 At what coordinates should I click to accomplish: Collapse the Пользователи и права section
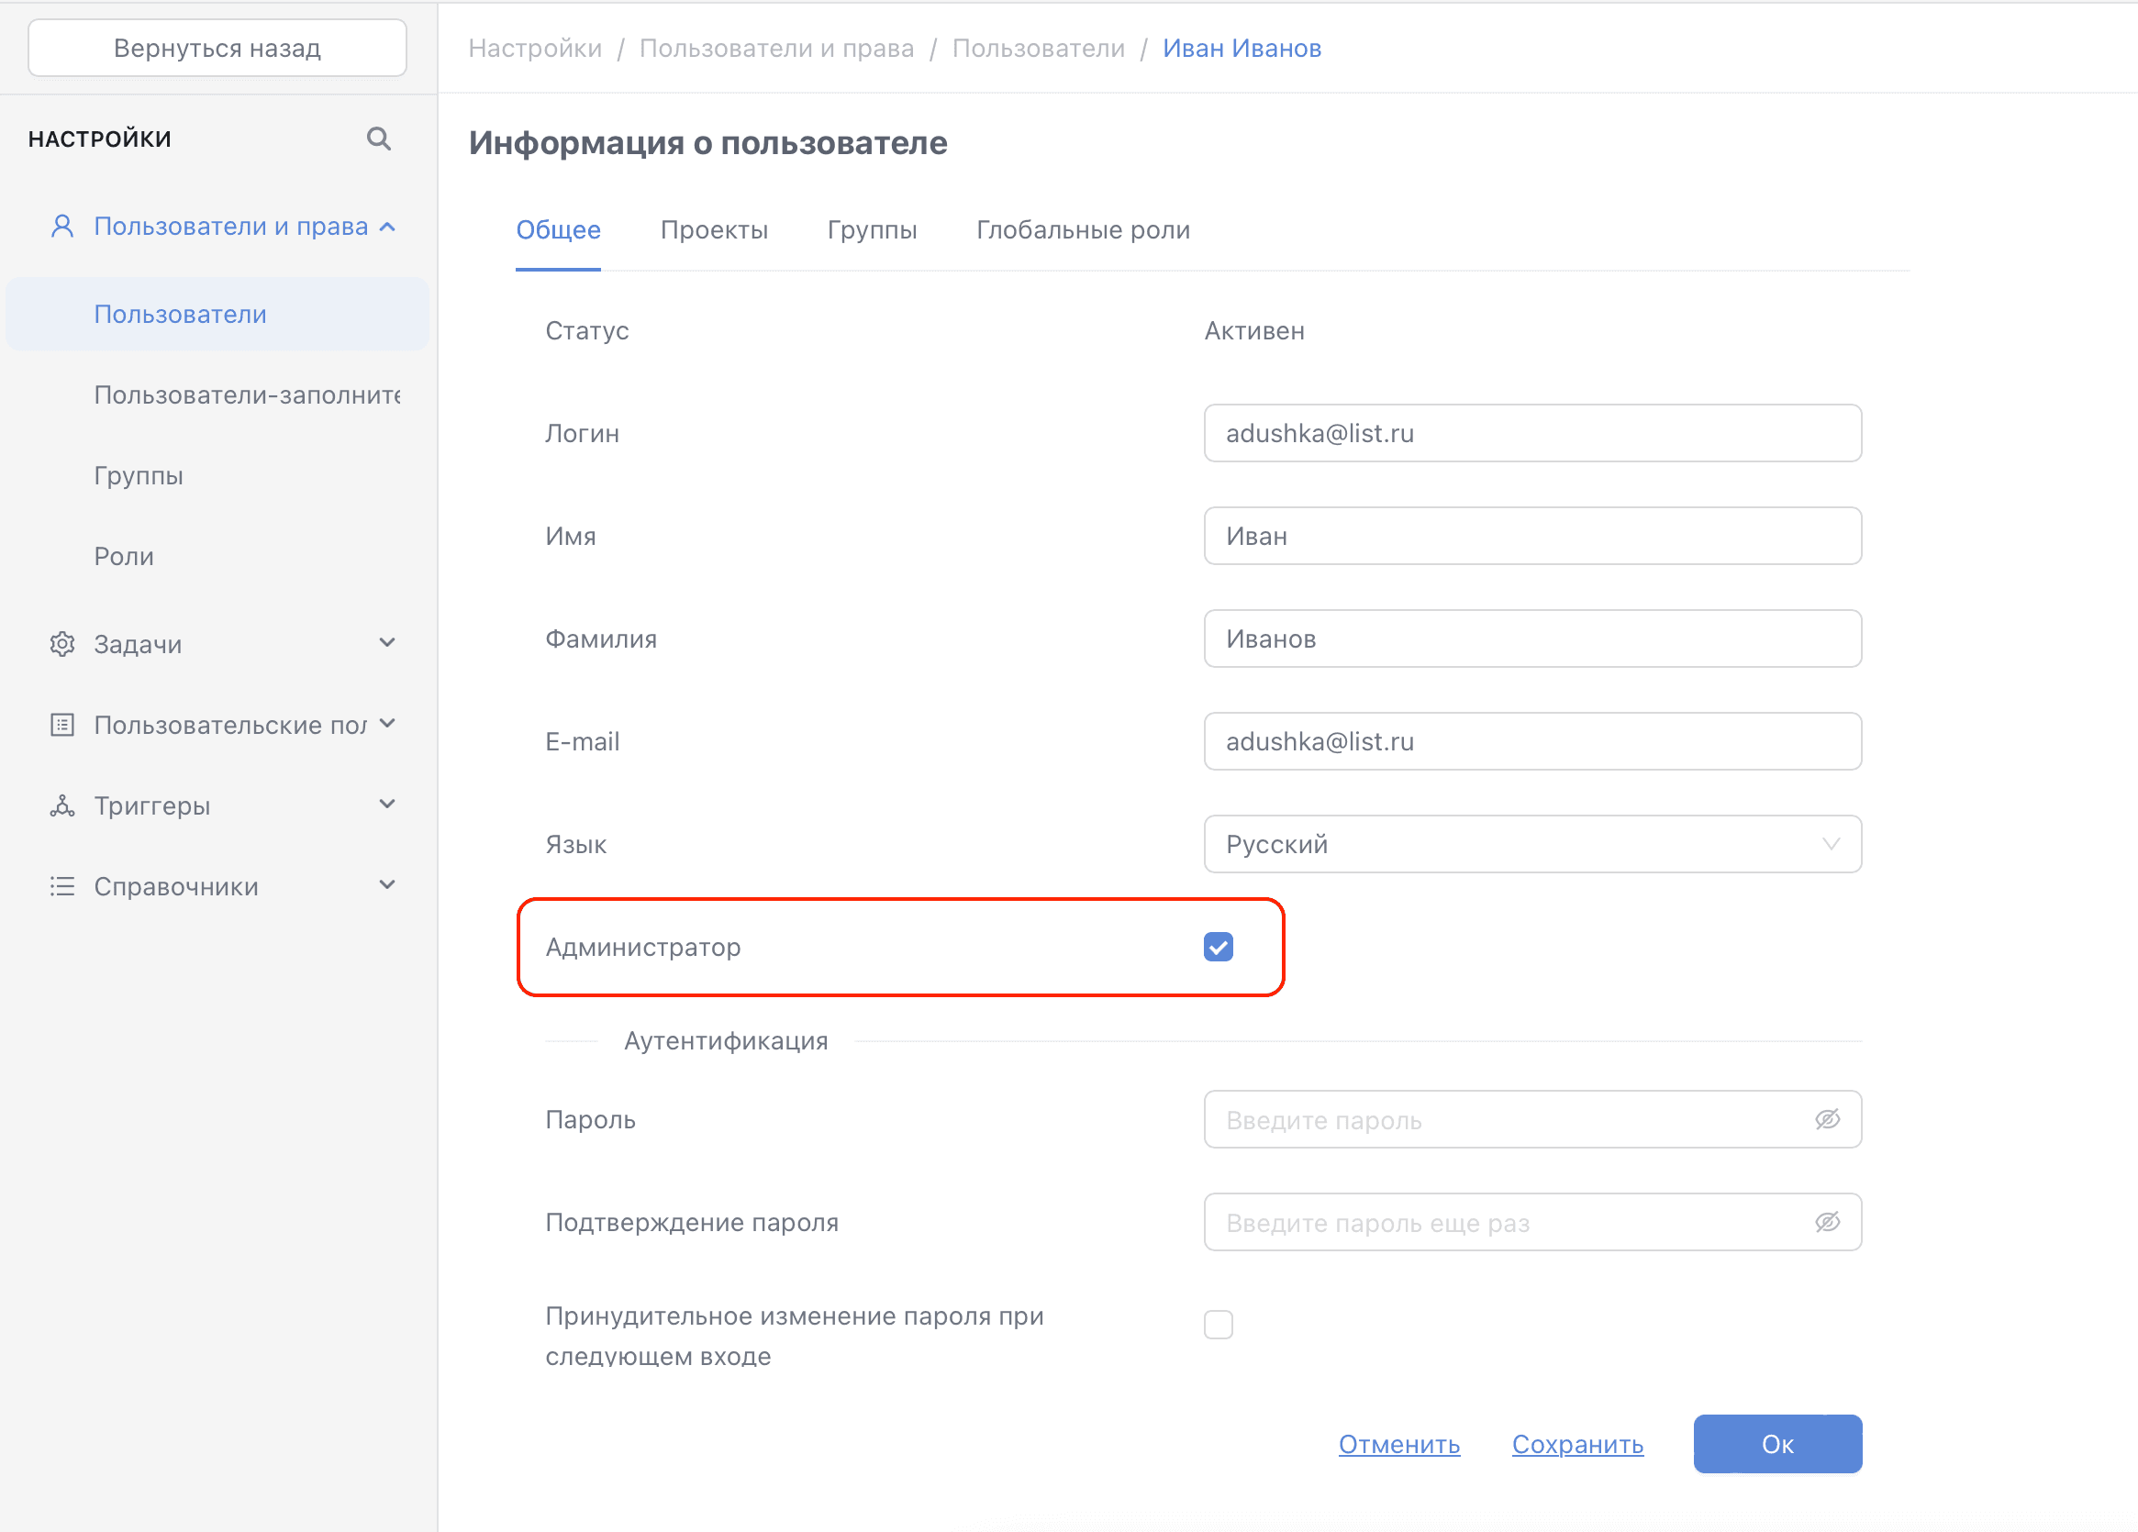point(387,226)
